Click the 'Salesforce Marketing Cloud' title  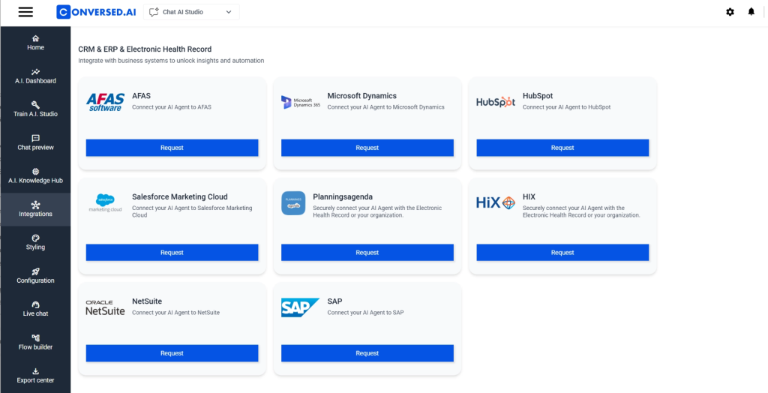(x=180, y=197)
